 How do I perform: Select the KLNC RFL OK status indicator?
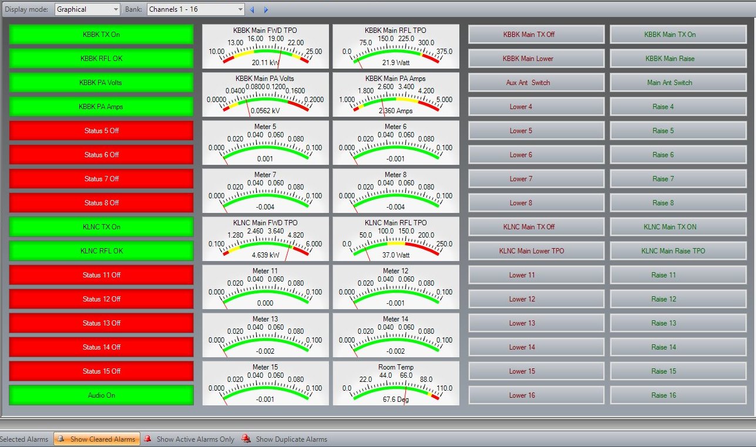[x=101, y=251]
